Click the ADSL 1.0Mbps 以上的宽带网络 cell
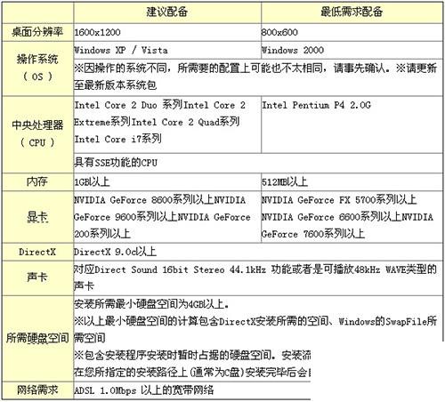The height and width of the screenshot is (402, 445). 192,390
